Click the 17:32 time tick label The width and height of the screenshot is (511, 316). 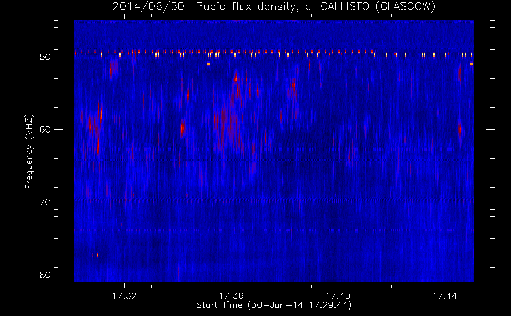tap(125, 296)
